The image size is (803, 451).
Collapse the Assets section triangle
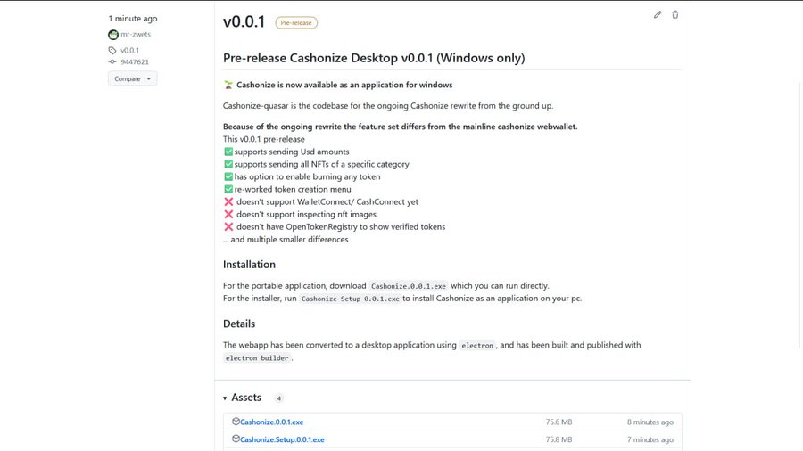click(225, 398)
